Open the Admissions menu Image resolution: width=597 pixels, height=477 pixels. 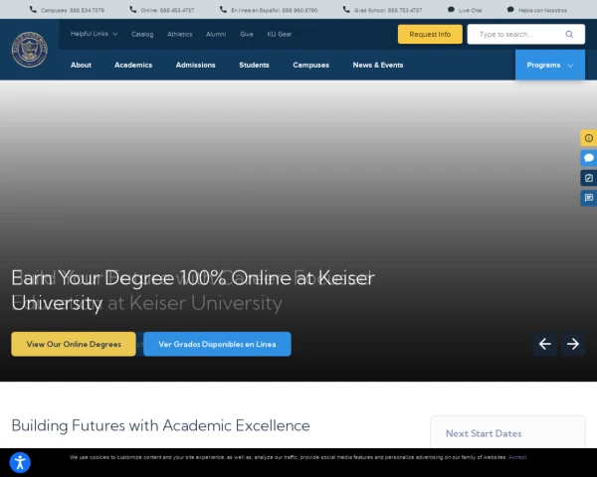[x=196, y=65]
